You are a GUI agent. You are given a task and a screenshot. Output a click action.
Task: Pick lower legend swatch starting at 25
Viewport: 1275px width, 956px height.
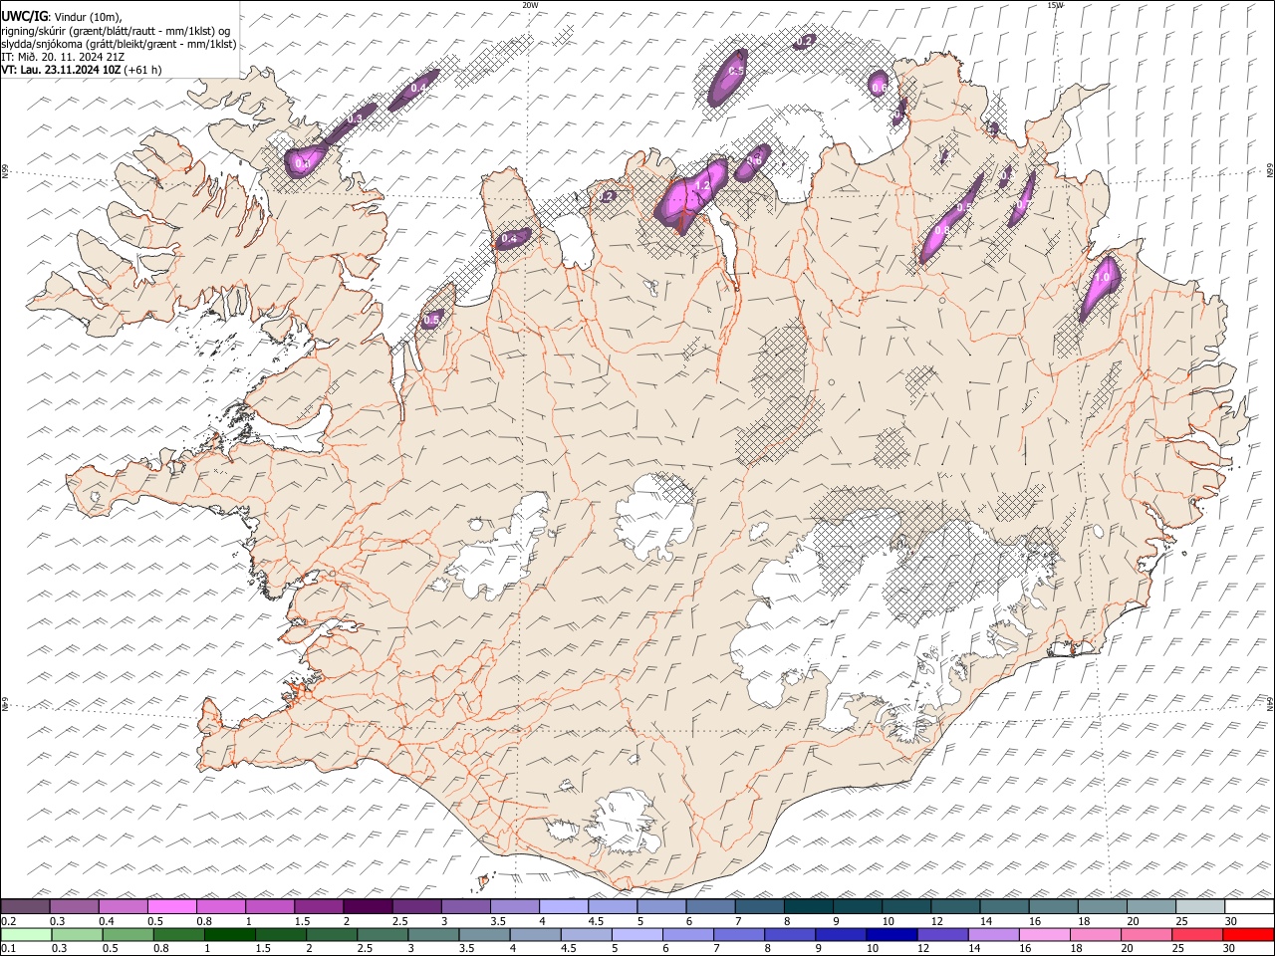[1196, 934]
